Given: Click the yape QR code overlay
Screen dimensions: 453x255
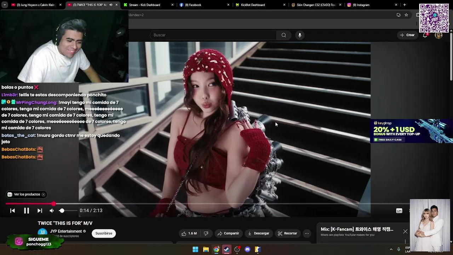Looking at the screenshot, I should (434, 18).
